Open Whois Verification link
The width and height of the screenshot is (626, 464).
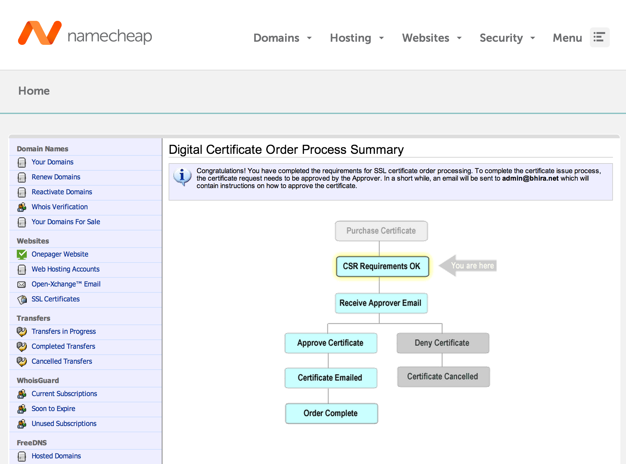[x=60, y=207]
